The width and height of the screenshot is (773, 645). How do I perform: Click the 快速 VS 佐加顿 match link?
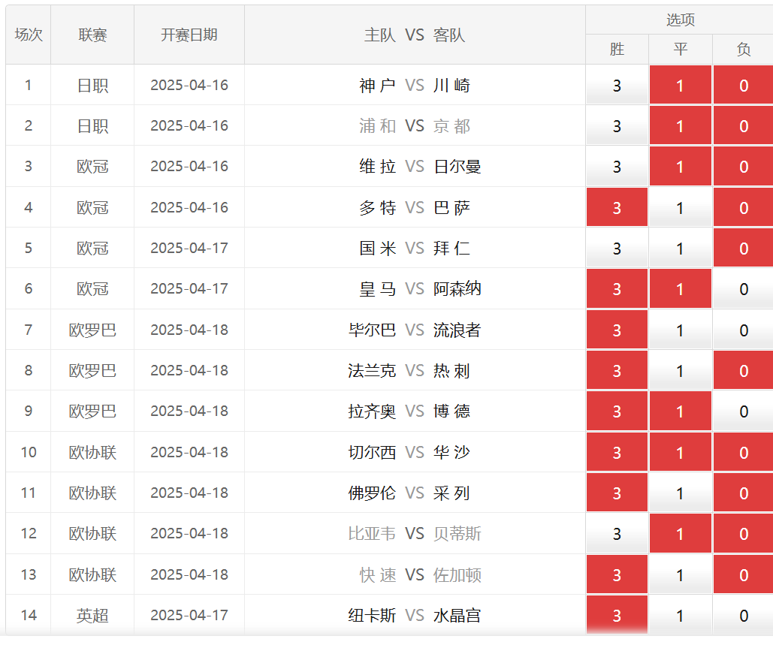(420, 574)
